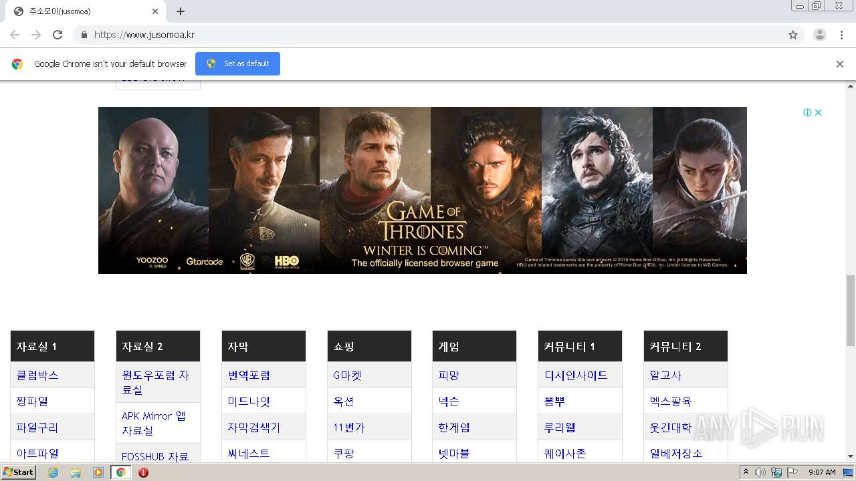Click the browser back arrow
The width and height of the screenshot is (856, 481).
point(15,35)
